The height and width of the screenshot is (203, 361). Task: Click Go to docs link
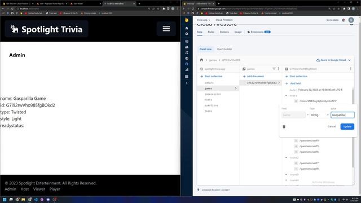click(332, 20)
